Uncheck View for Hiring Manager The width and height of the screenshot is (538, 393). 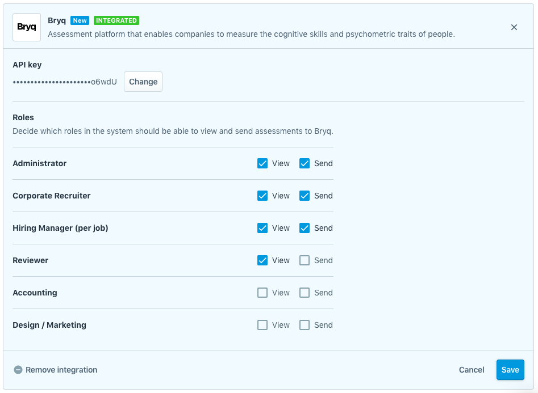coord(262,228)
